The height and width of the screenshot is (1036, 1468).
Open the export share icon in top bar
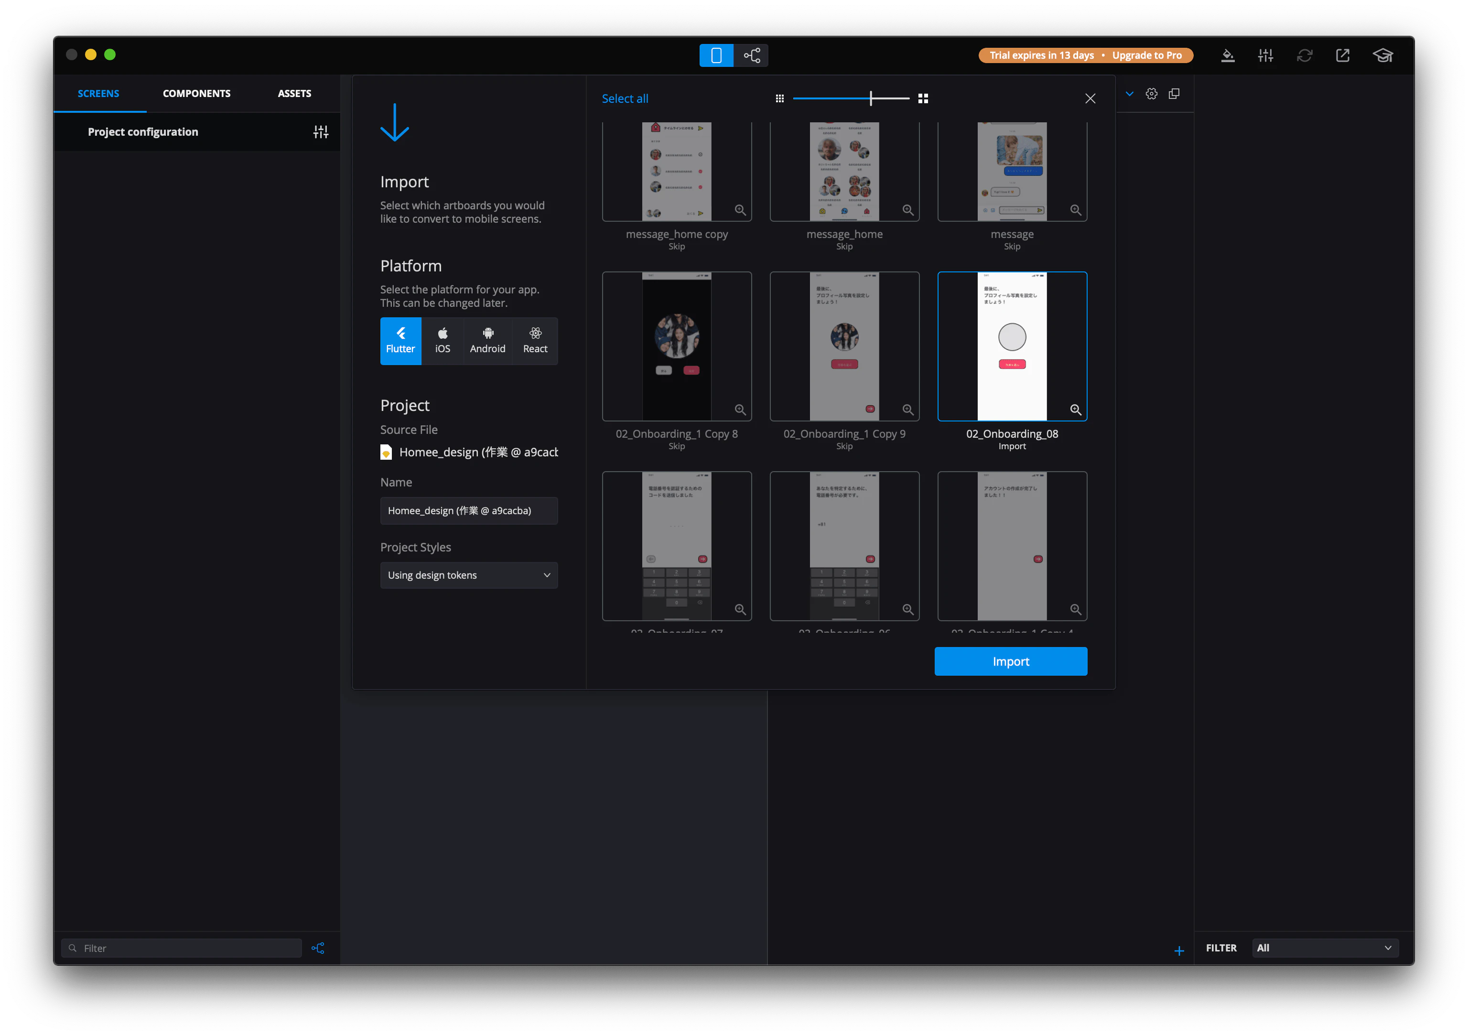tap(1343, 55)
